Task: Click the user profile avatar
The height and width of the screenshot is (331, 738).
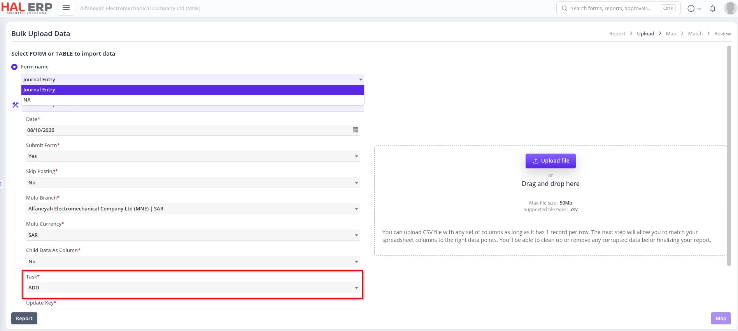Action: [730, 8]
